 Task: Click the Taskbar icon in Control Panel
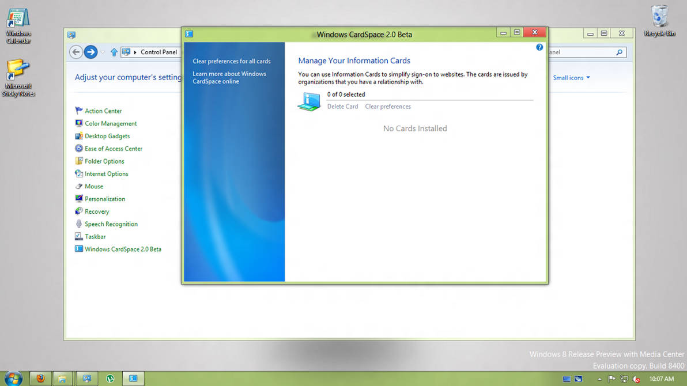coord(79,237)
